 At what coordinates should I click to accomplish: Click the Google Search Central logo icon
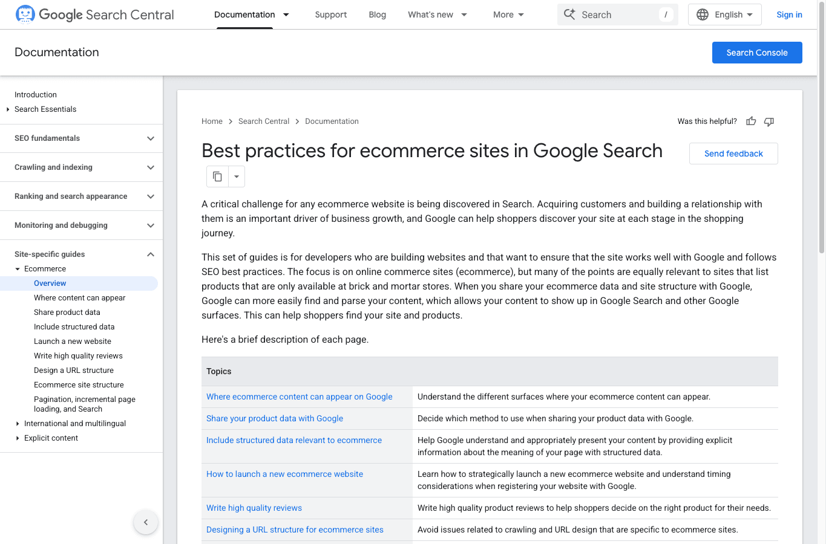click(x=25, y=15)
